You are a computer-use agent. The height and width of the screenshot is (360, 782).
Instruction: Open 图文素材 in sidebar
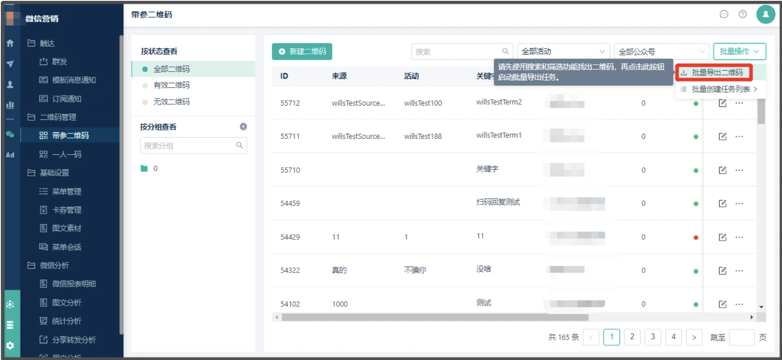60,228
